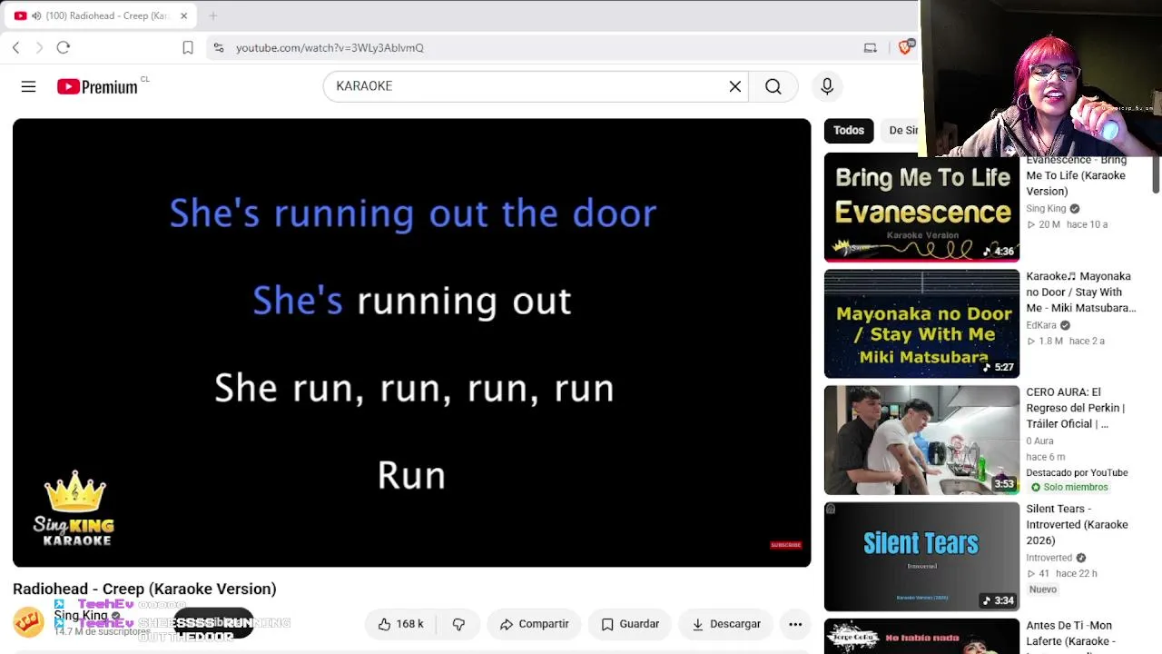This screenshot has width=1162, height=654.
Task: Click the Radiohead - Creep (Karaoke Version) title
Action: click(x=144, y=589)
